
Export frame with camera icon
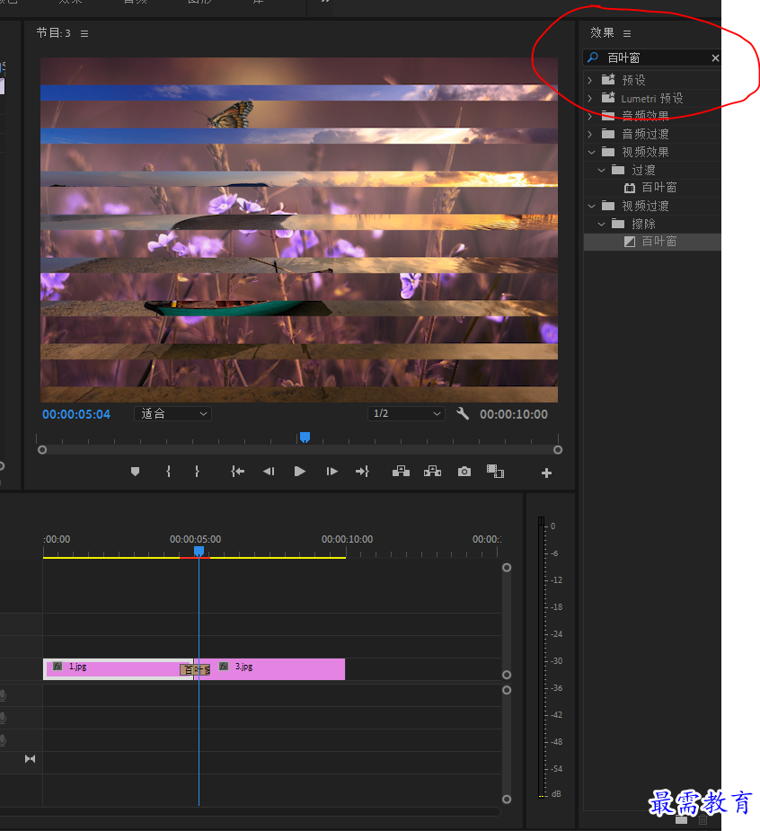464,471
